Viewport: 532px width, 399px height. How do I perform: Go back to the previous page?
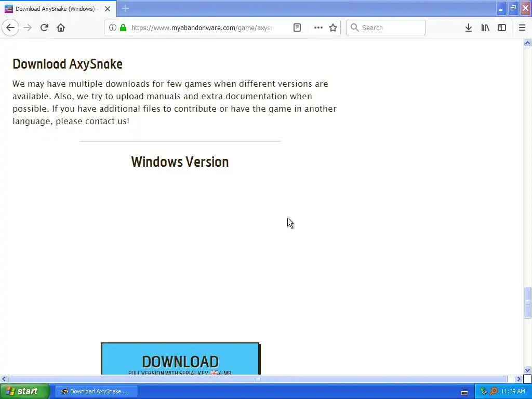(10, 28)
